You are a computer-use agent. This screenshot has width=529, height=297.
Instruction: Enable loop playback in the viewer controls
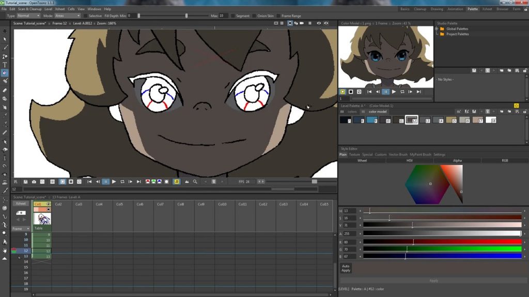coord(121,181)
